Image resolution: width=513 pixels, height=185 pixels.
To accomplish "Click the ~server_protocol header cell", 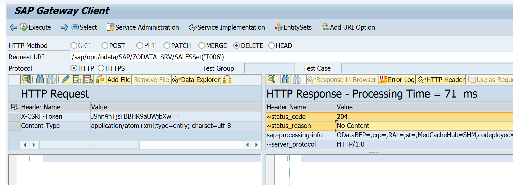I will pyautogui.click(x=301, y=144).
